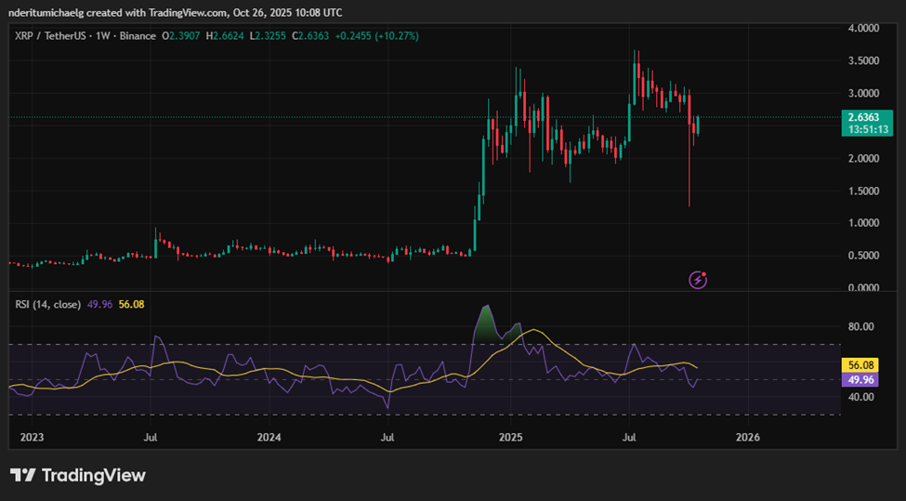Click the 2026 label on time axis
906x501 pixels.
click(x=748, y=436)
